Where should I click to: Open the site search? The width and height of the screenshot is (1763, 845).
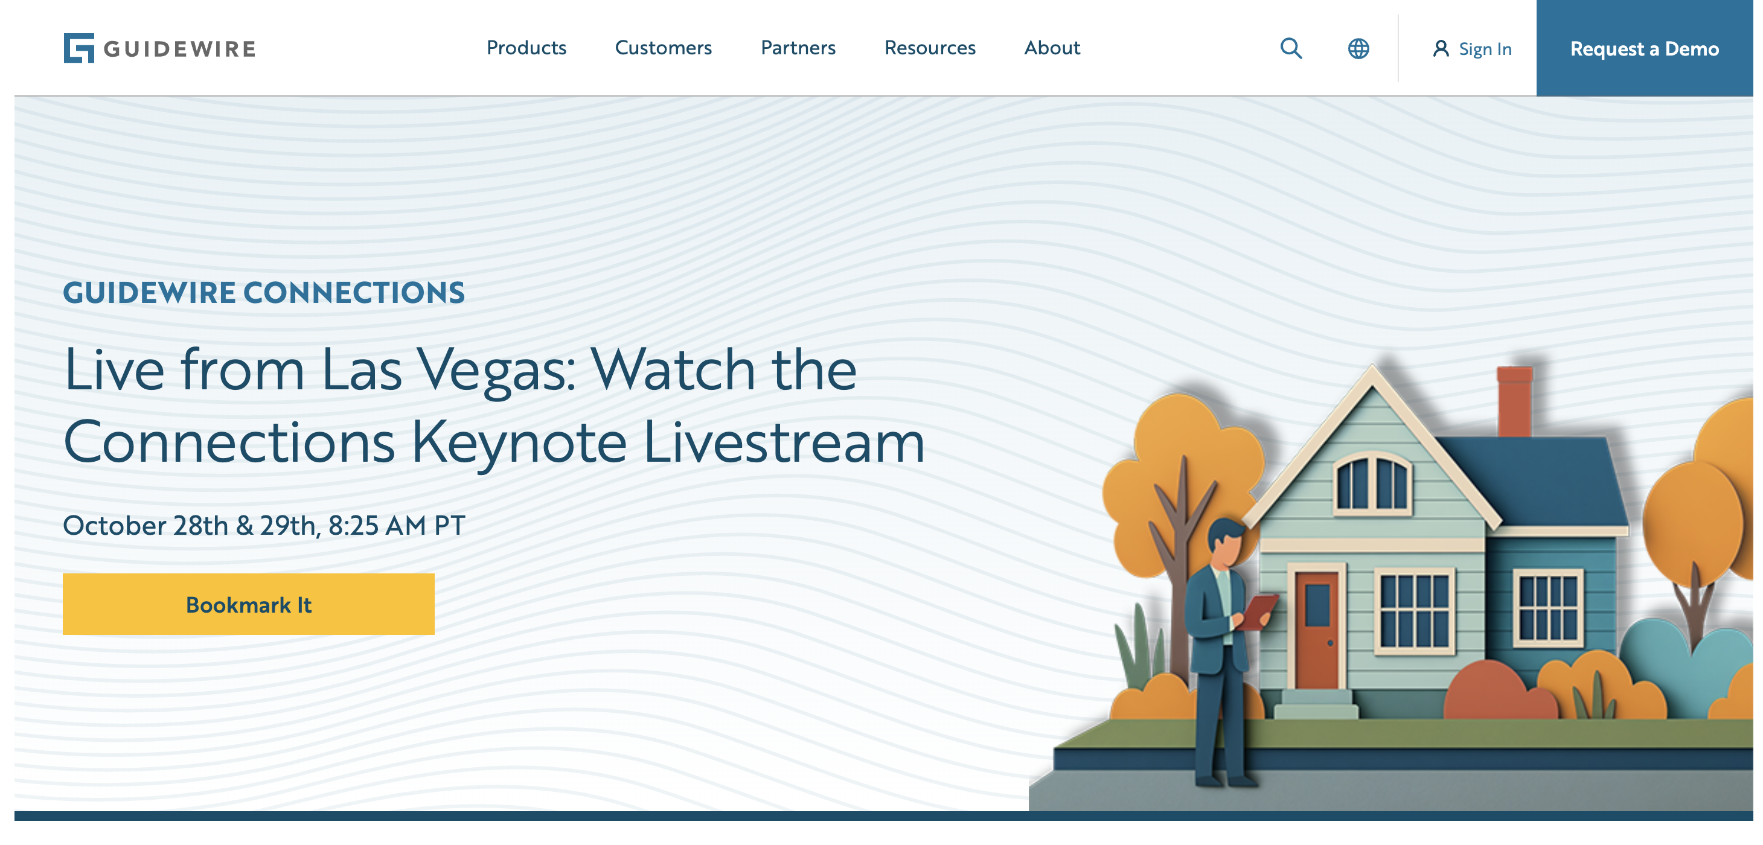pyautogui.click(x=1292, y=48)
